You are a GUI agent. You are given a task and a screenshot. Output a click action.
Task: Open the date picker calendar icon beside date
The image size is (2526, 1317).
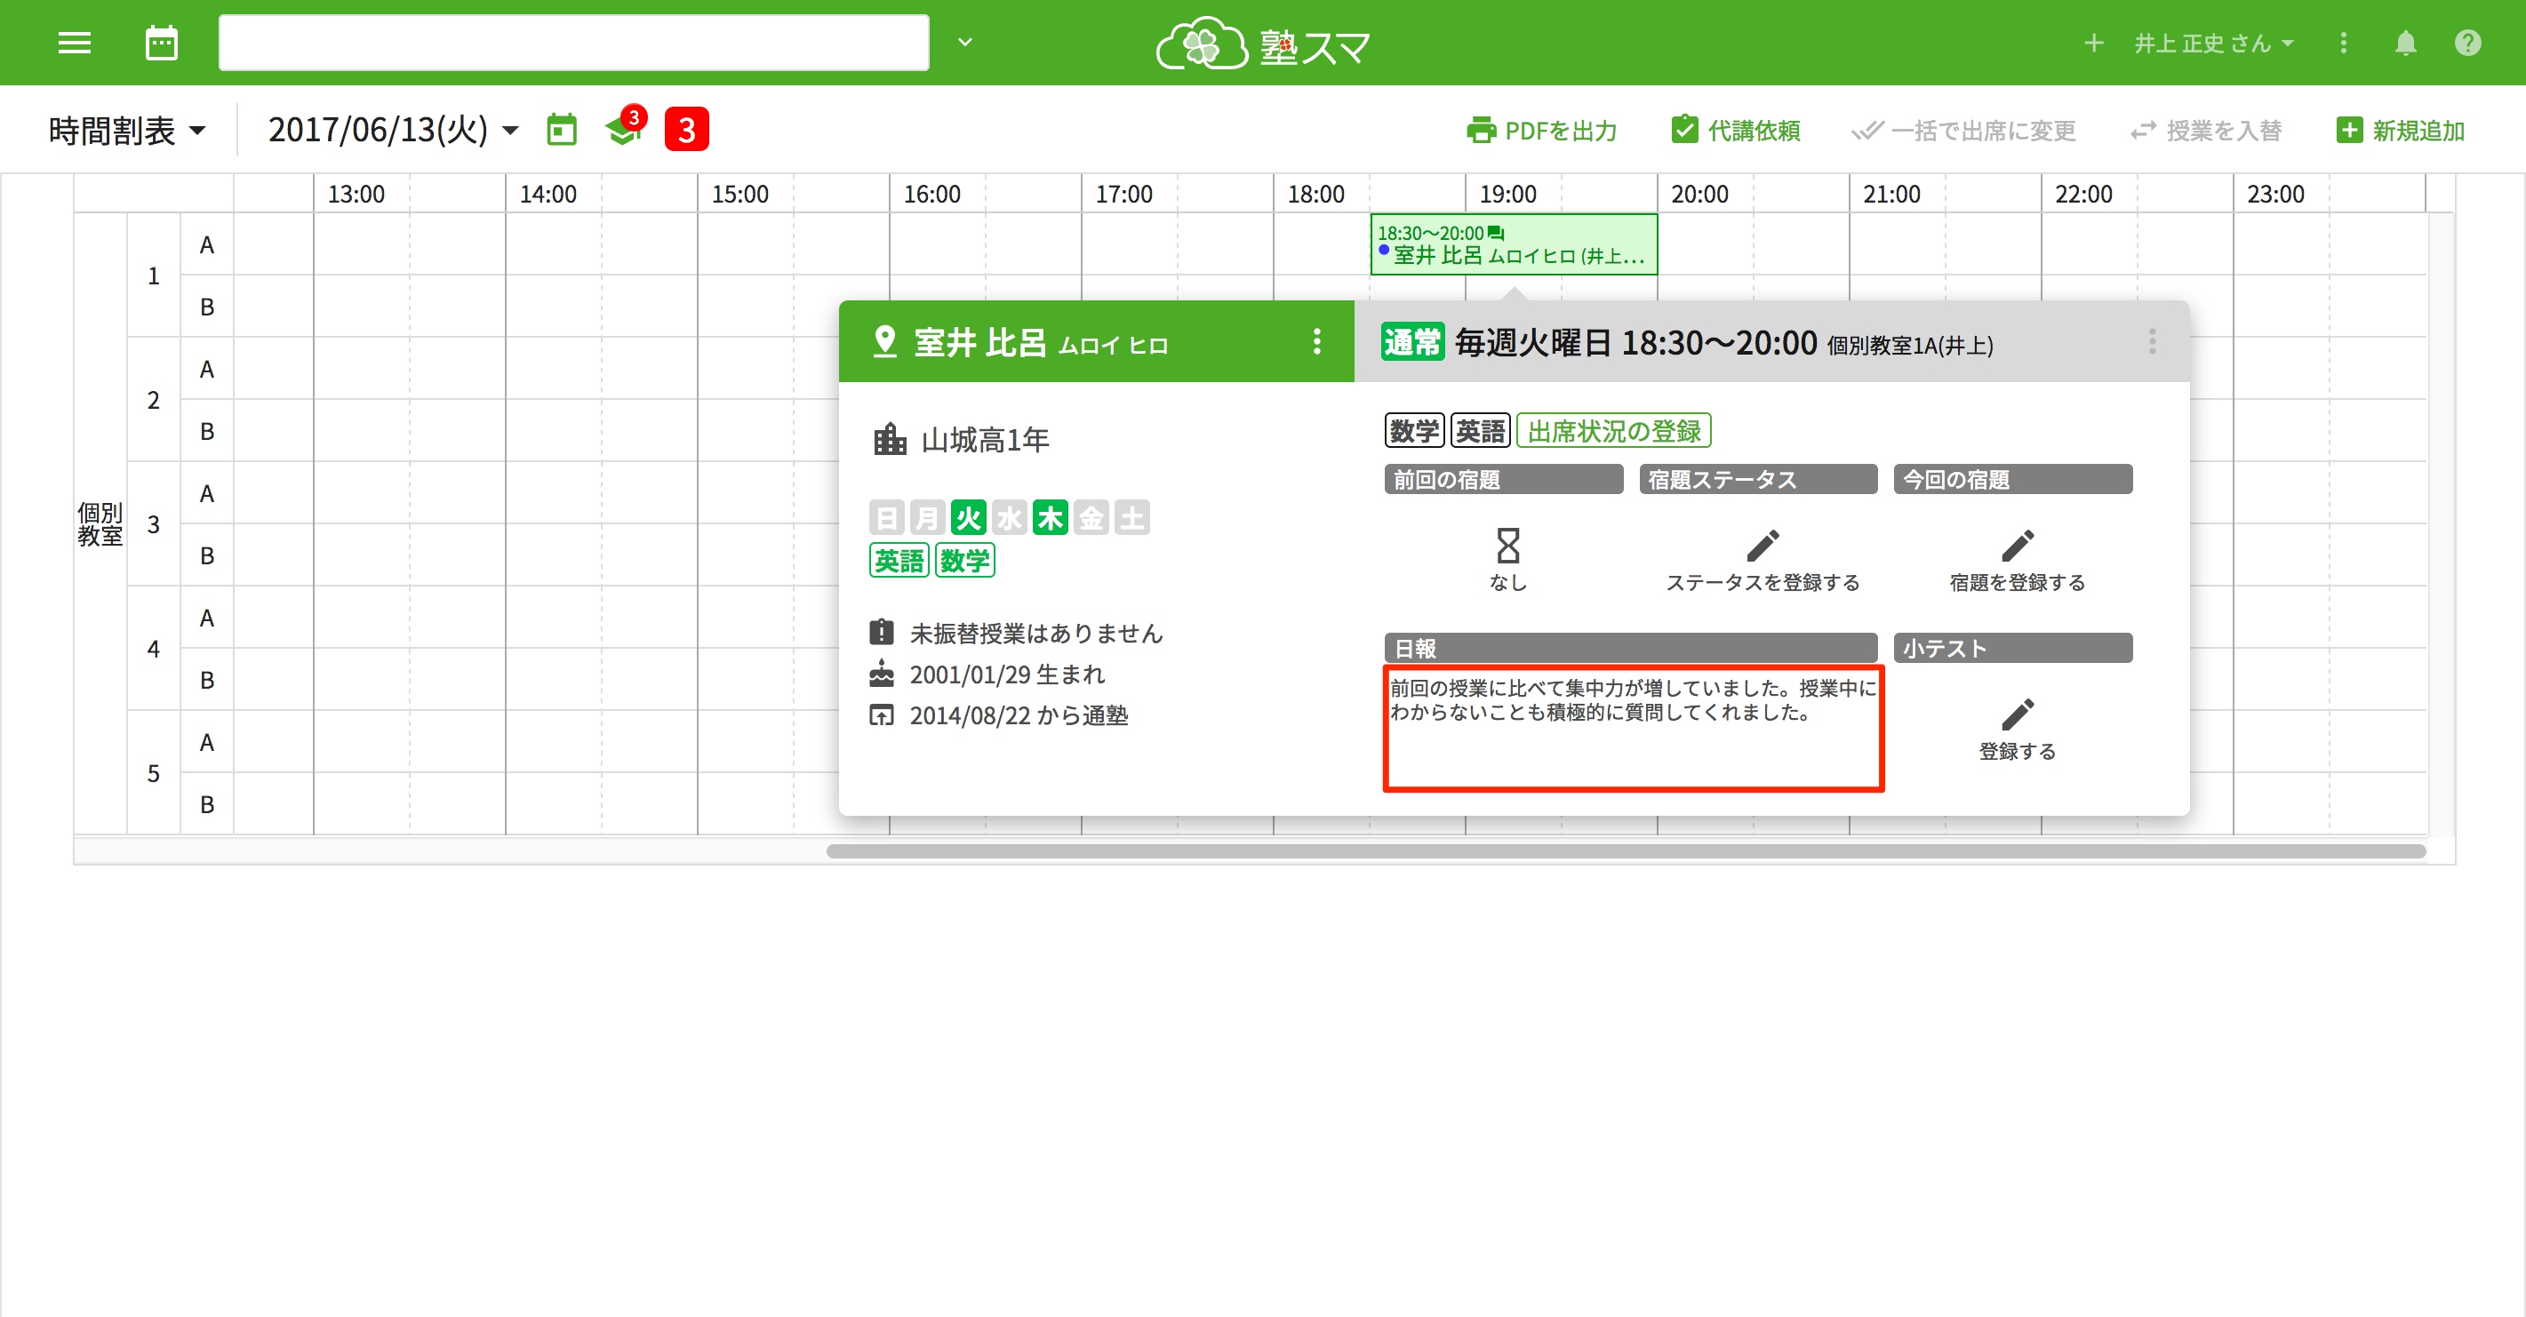(x=561, y=130)
